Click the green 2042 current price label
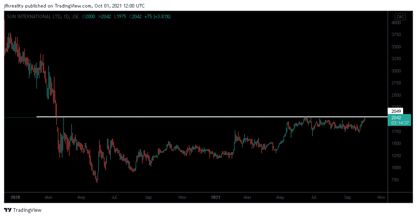 pyautogui.click(x=400, y=120)
